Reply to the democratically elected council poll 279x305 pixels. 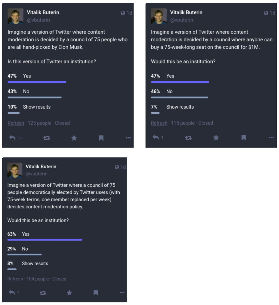(12, 293)
